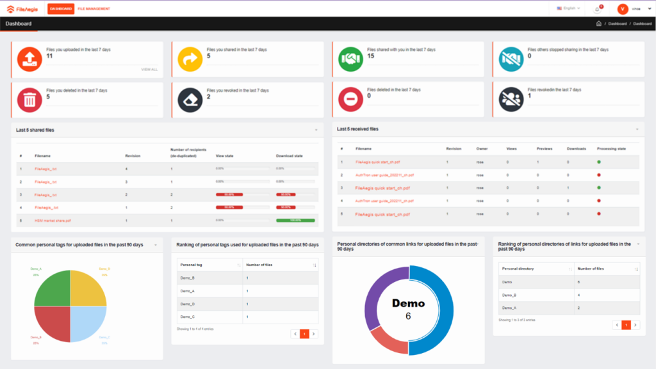Click the orange upload files icon

[29, 59]
